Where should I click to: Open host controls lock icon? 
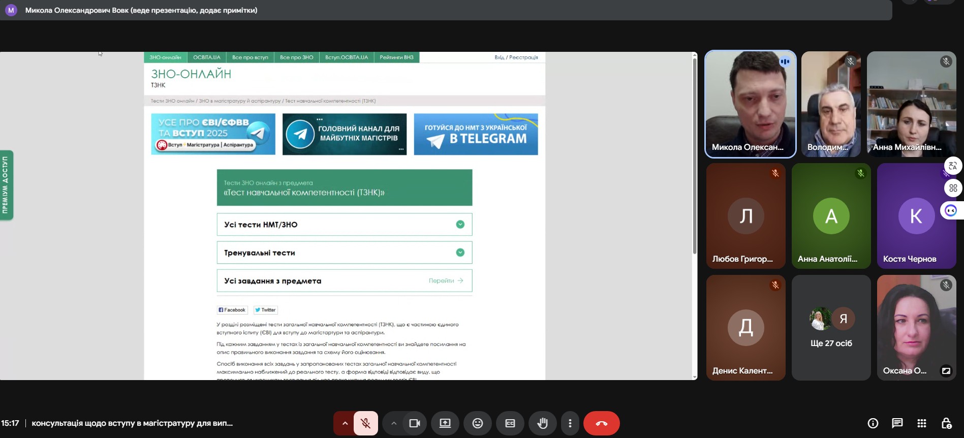point(946,423)
